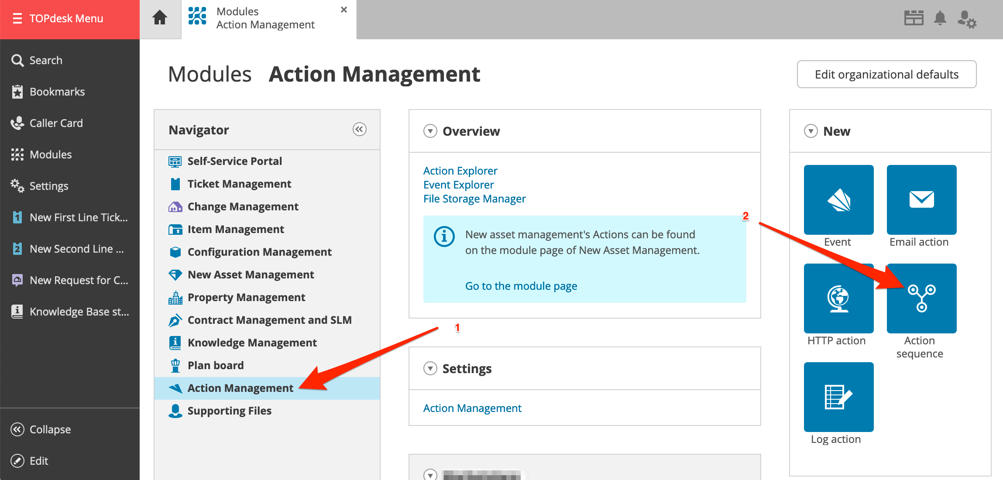Go to the home page icon
The width and height of the screenshot is (1003, 480).
pyautogui.click(x=160, y=18)
